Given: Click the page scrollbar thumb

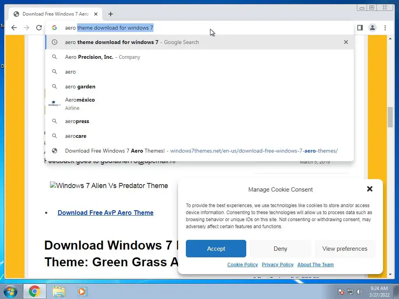Looking at the screenshot, I should [390, 117].
